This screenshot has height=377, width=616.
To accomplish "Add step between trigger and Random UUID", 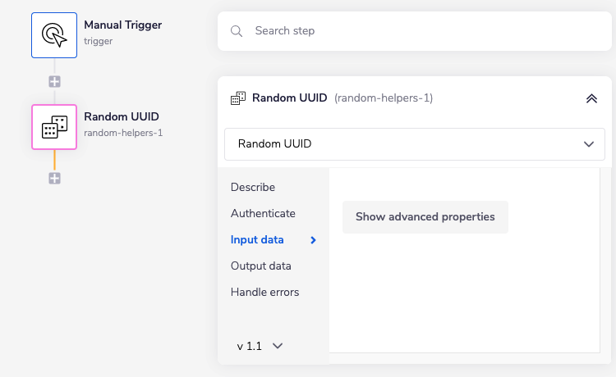I will pyautogui.click(x=54, y=81).
